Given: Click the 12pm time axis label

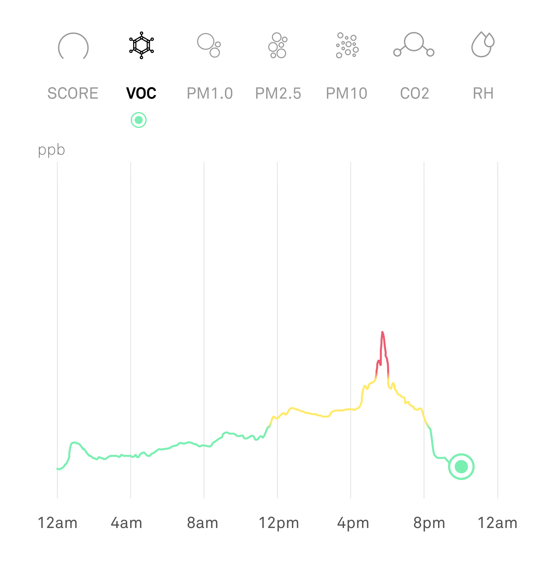Looking at the screenshot, I should [x=279, y=523].
